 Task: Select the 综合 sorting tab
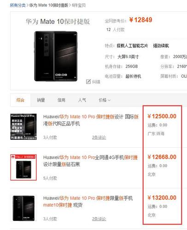[x=20, y=100]
